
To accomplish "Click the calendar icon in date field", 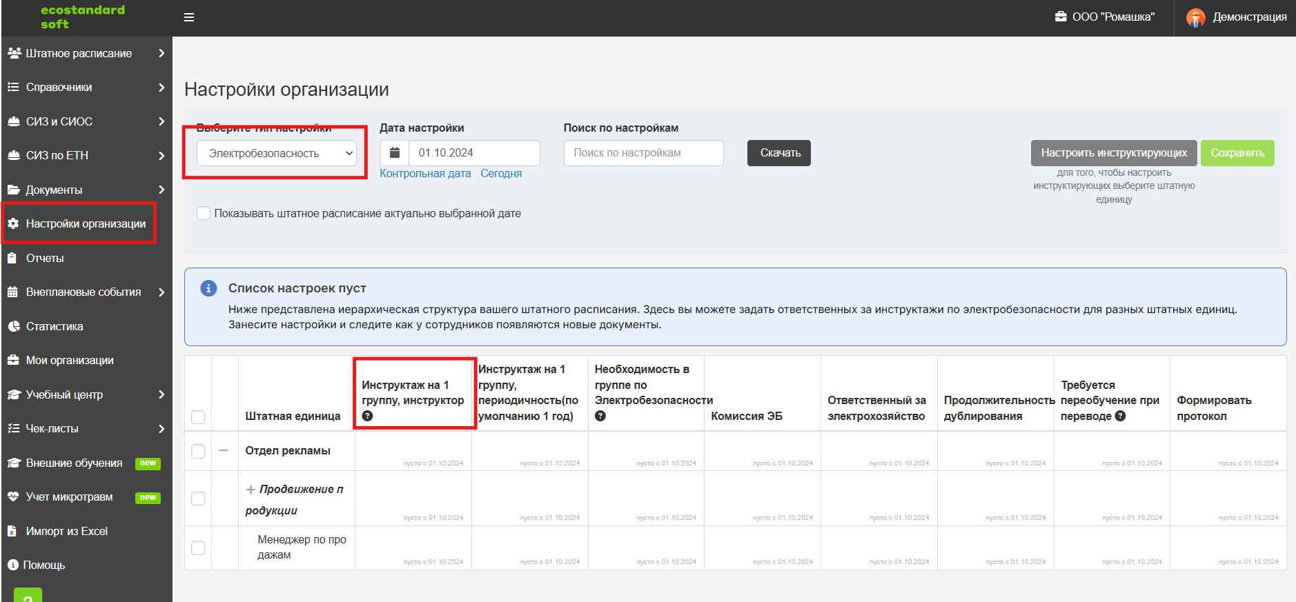I will tap(395, 153).
